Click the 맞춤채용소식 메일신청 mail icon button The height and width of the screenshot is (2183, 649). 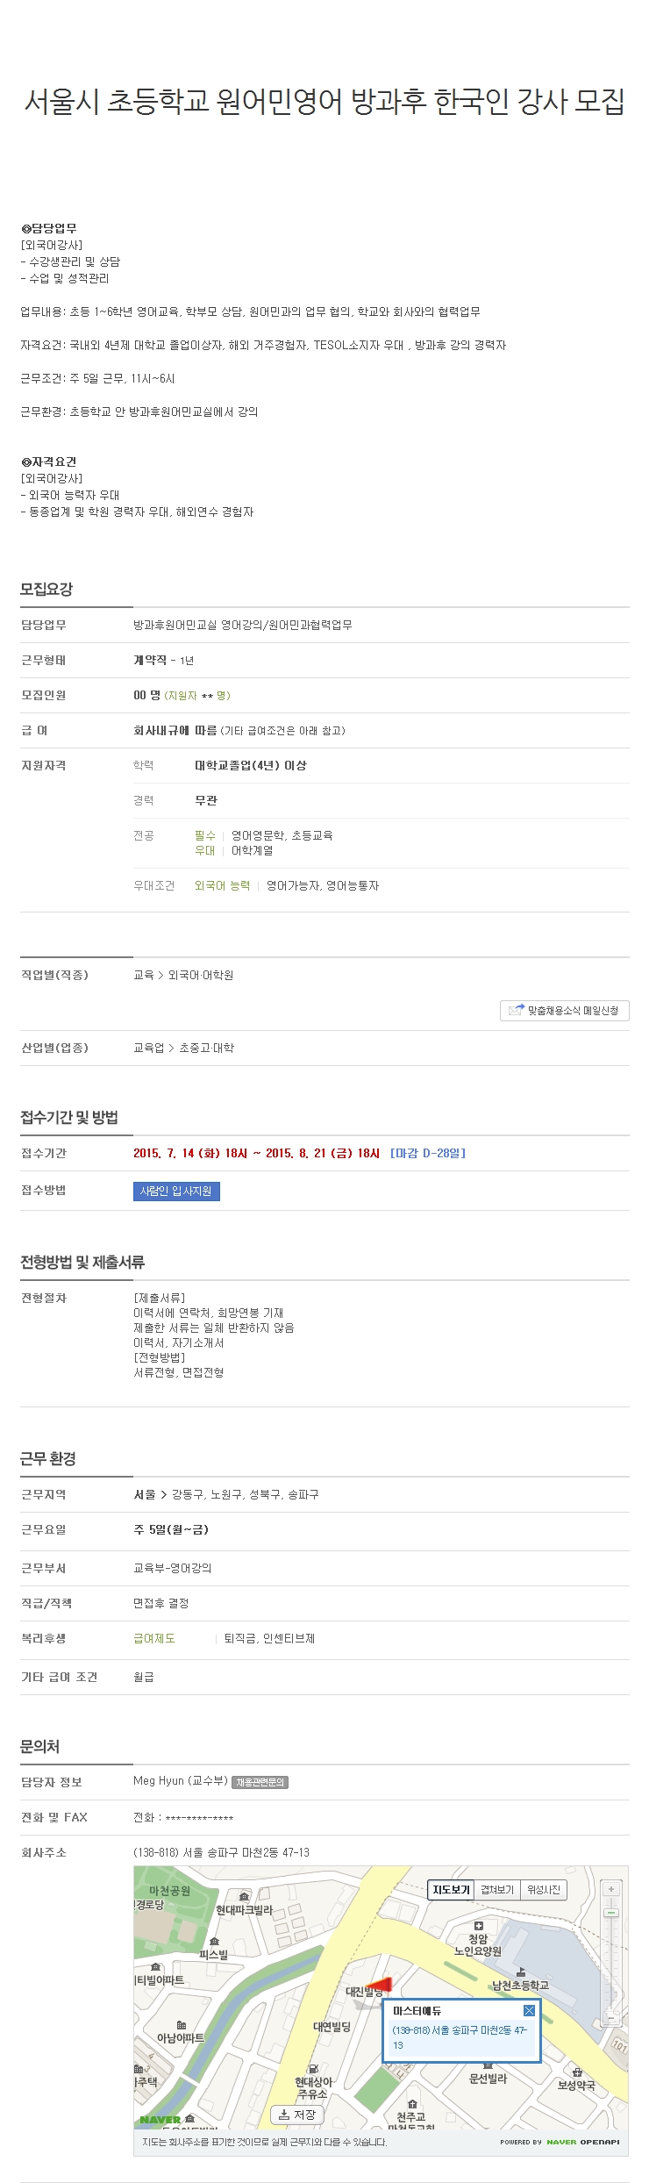(564, 1011)
